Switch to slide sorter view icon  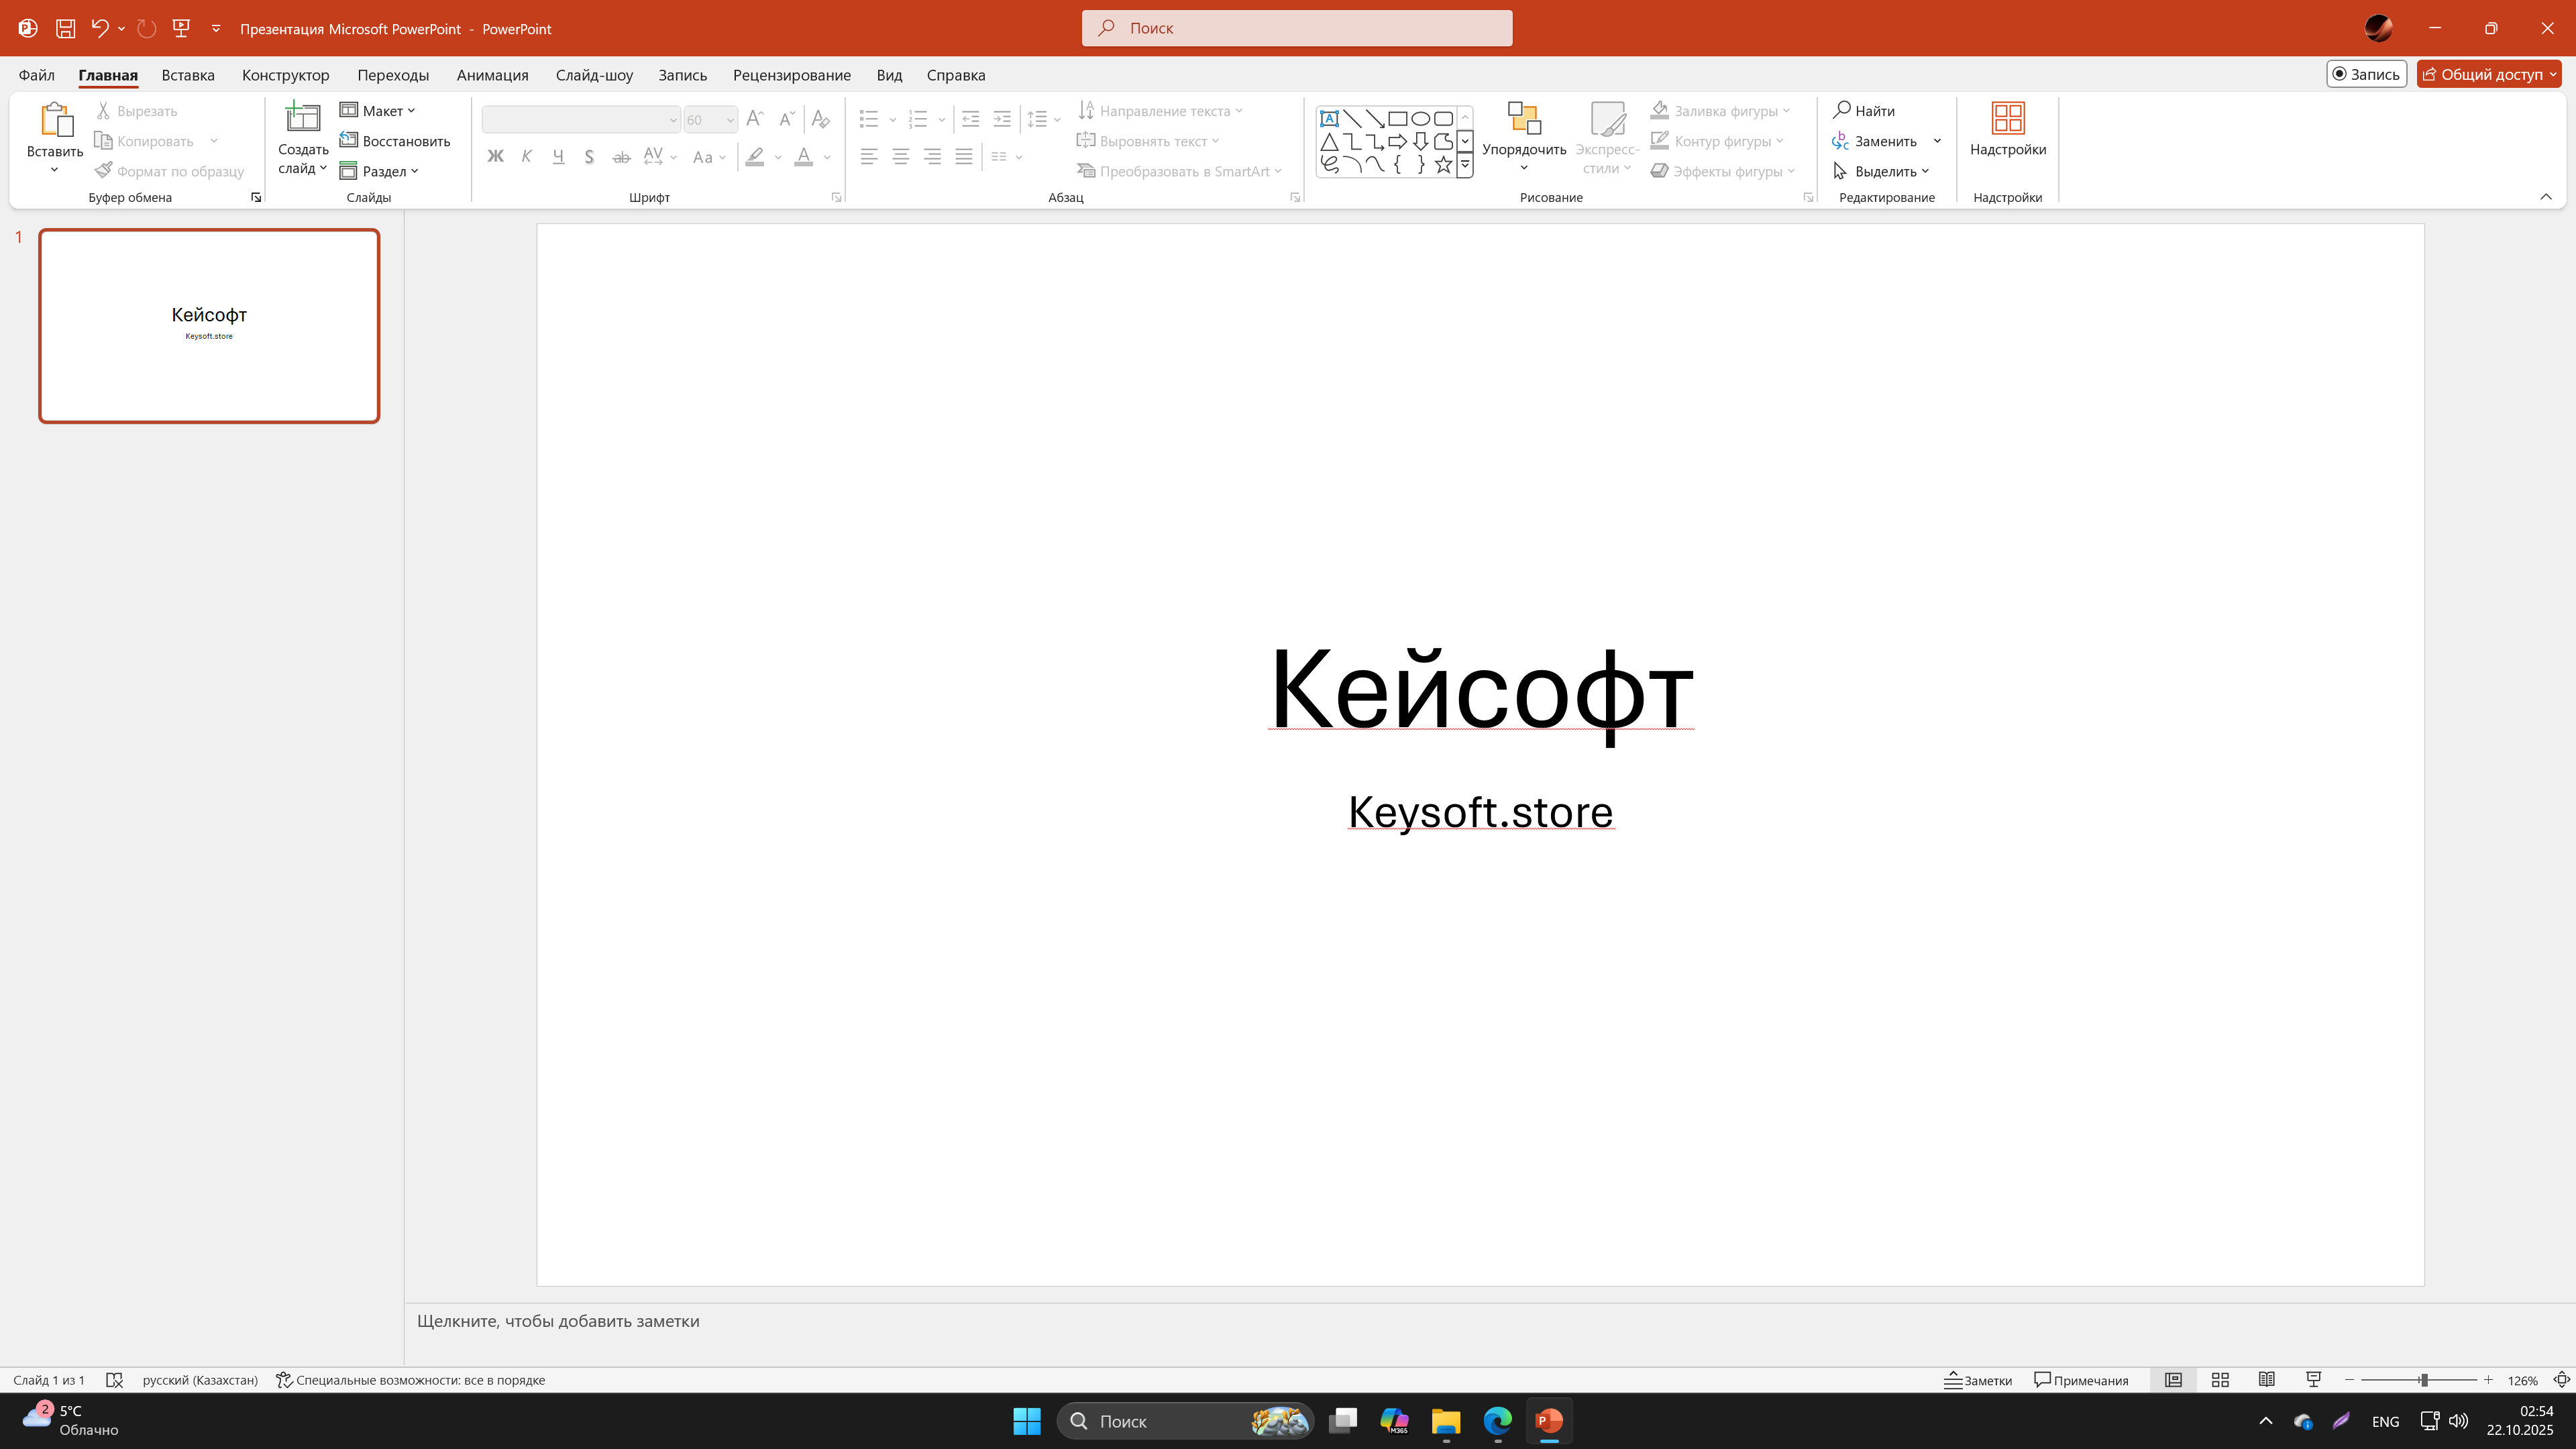click(2220, 1380)
